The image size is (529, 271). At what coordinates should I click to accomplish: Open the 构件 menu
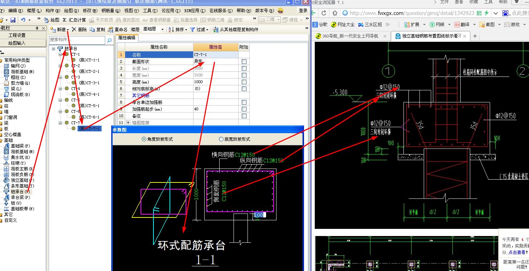tap(52, 11)
